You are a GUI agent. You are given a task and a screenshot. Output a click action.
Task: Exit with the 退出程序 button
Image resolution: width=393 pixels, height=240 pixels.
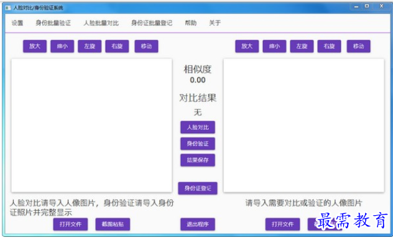coord(198,224)
